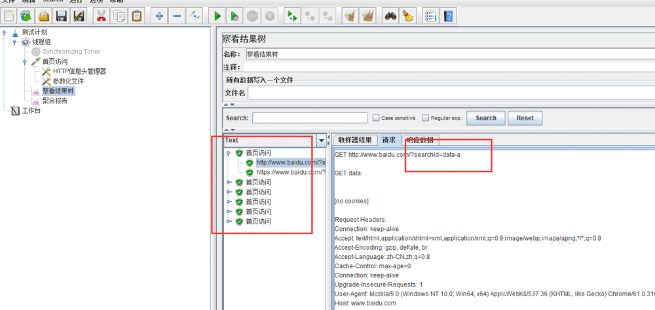The height and width of the screenshot is (310, 655).
Task: Click the green Start test button
Action: coord(217,16)
